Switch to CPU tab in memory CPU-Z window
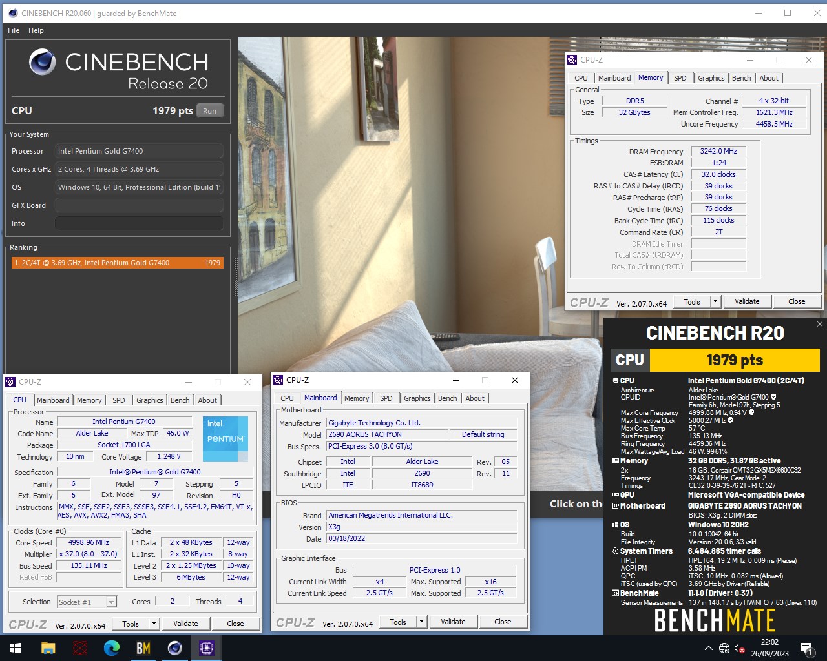The width and height of the screenshot is (827, 661). click(581, 78)
